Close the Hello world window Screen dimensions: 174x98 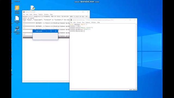click(x=55, y=31)
